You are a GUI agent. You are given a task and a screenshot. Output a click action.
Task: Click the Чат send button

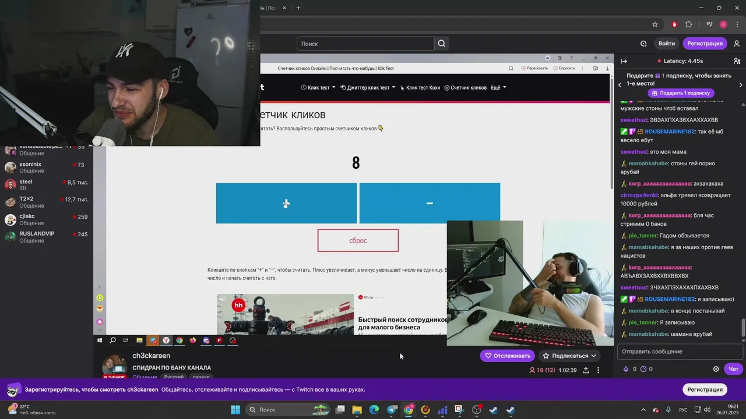[x=733, y=369]
